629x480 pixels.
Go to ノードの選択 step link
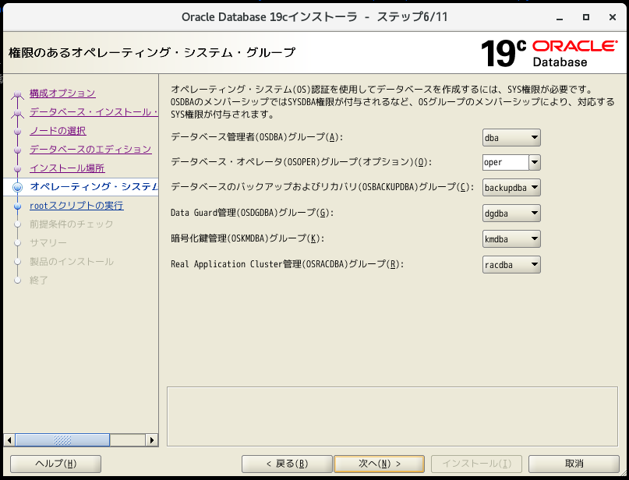coord(58,131)
